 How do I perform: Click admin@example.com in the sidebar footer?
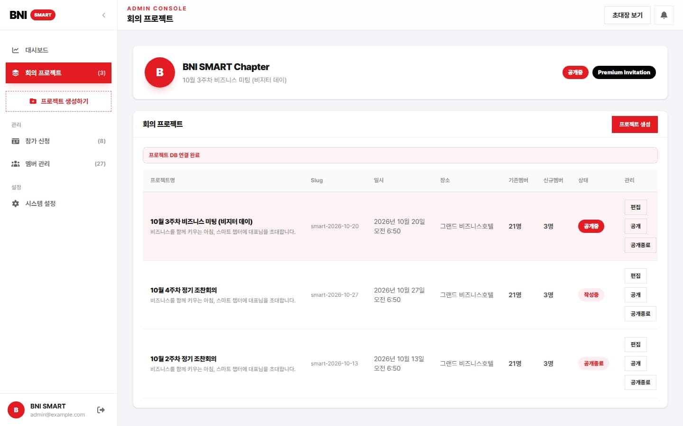(x=57, y=415)
